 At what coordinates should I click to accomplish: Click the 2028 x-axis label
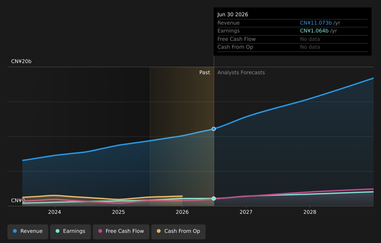pyautogui.click(x=310, y=212)
